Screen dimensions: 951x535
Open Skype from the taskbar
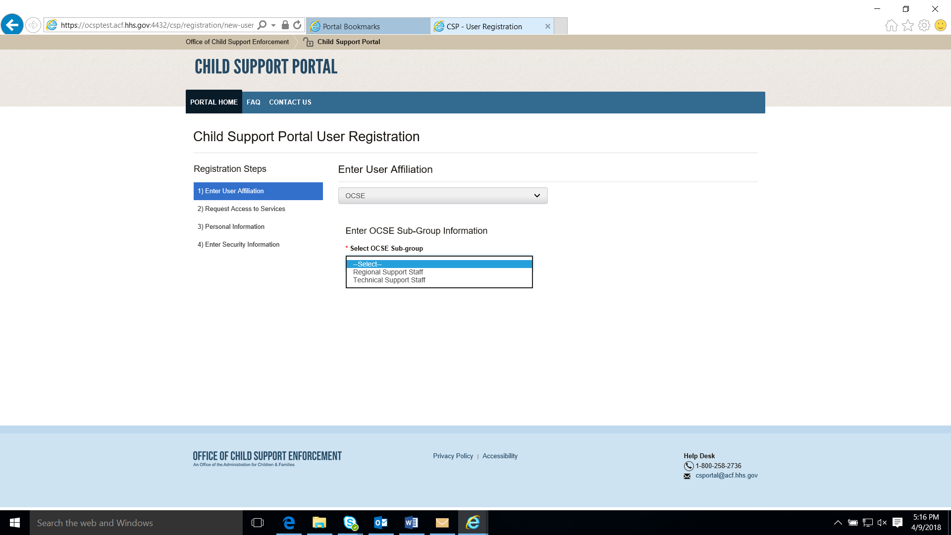coord(350,523)
